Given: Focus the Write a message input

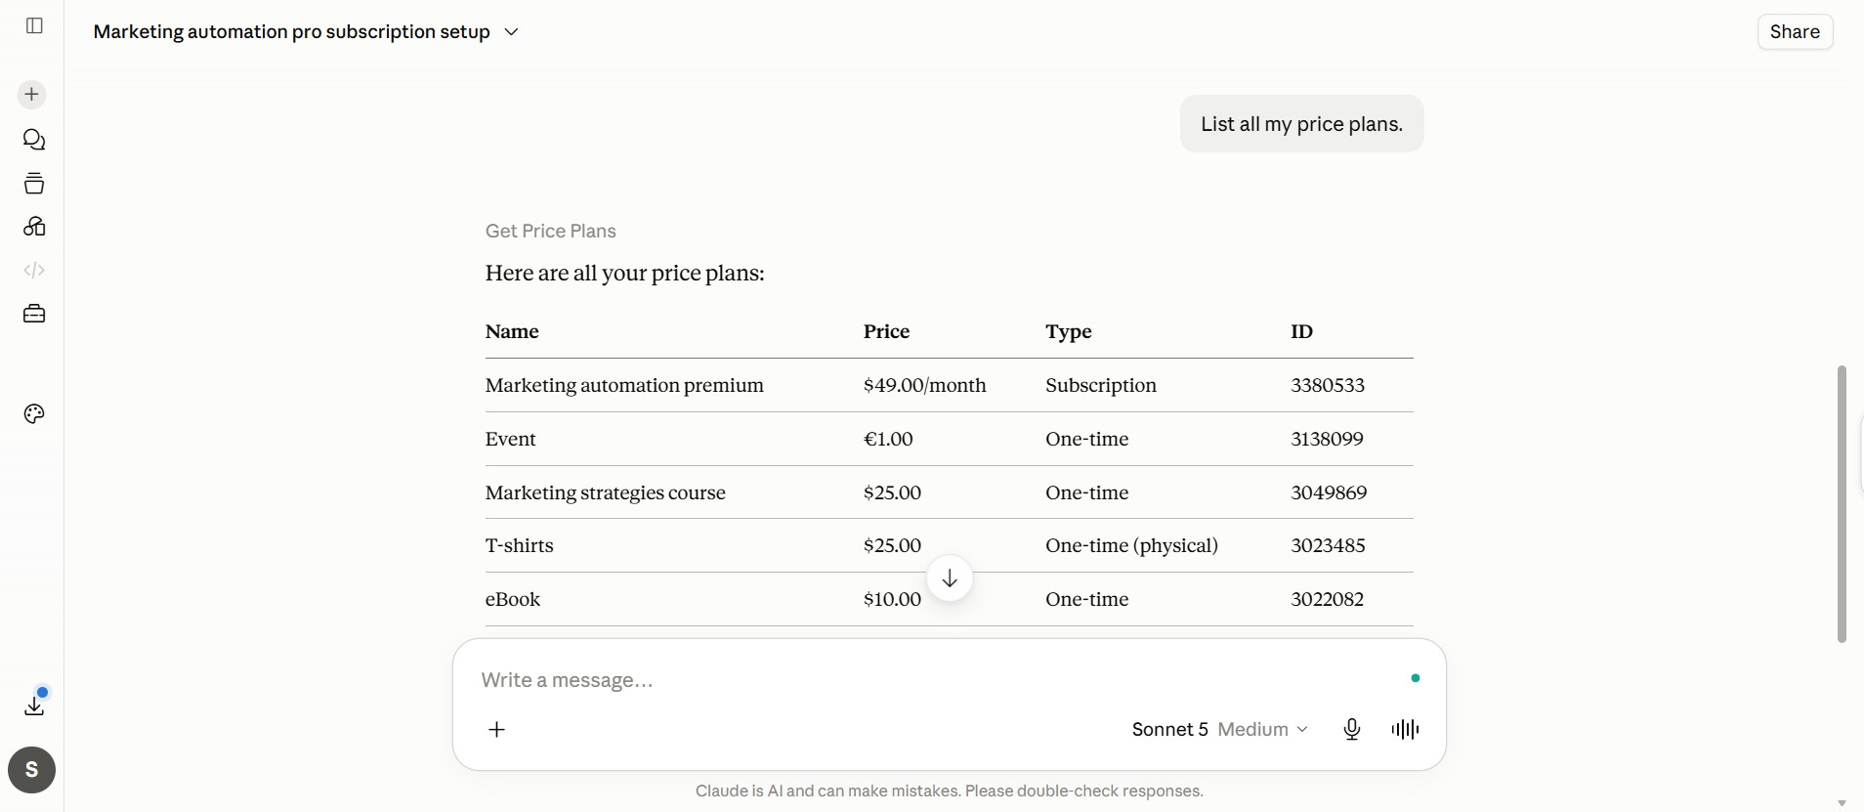Looking at the screenshot, I should 938,680.
